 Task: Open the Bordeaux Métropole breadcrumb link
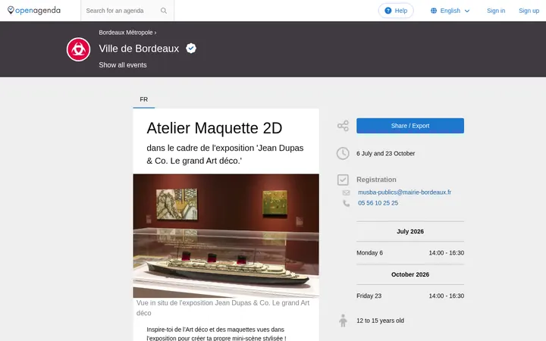126,33
